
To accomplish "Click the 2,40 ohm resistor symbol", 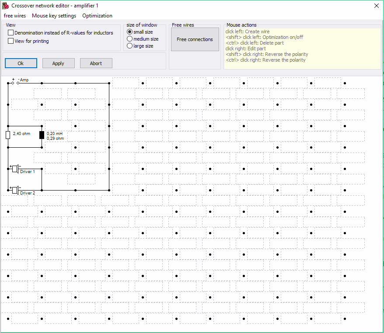I will pyautogui.click(x=8, y=135).
